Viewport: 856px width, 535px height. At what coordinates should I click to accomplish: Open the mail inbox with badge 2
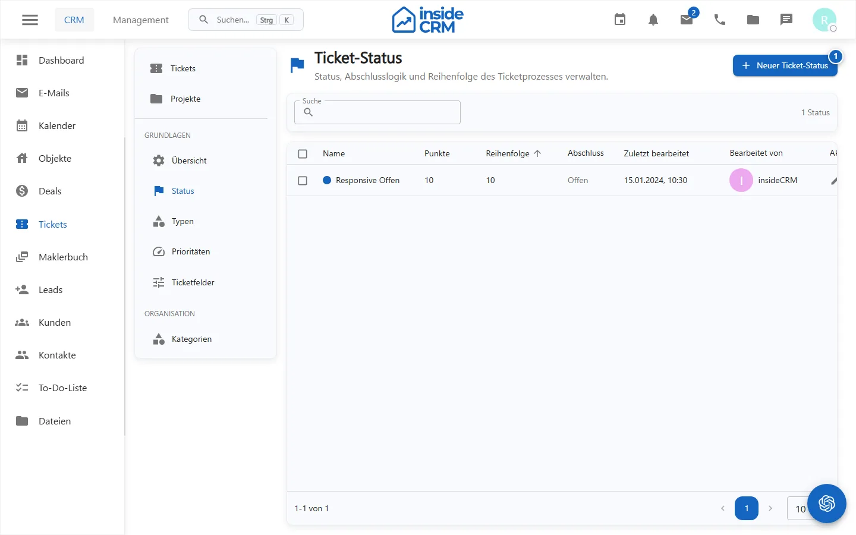[687, 20]
